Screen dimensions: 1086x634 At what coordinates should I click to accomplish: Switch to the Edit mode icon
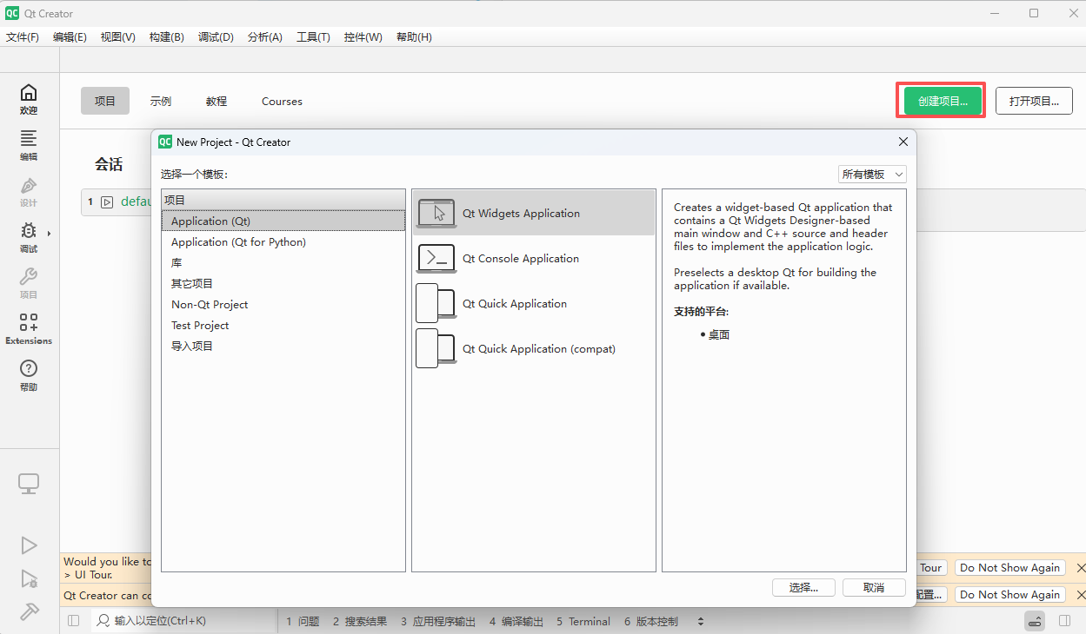[29, 138]
